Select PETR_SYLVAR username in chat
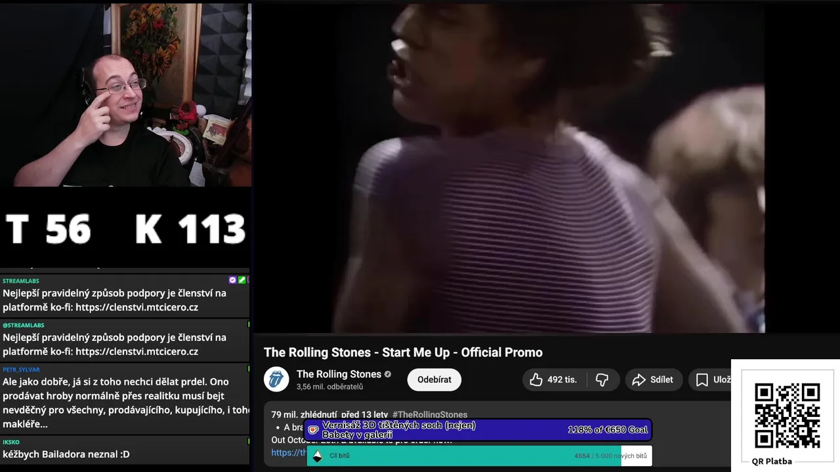The image size is (840, 472). [x=21, y=370]
